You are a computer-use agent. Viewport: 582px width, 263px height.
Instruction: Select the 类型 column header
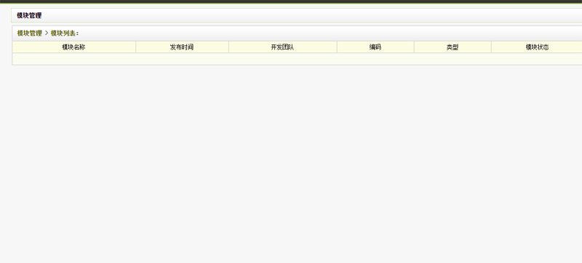[453, 47]
